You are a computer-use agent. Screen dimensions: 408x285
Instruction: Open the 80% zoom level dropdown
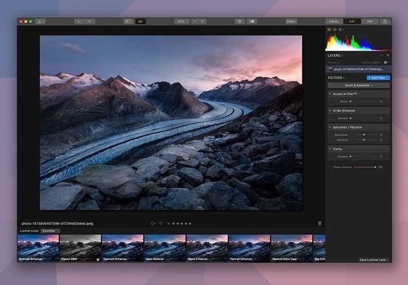[182, 22]
